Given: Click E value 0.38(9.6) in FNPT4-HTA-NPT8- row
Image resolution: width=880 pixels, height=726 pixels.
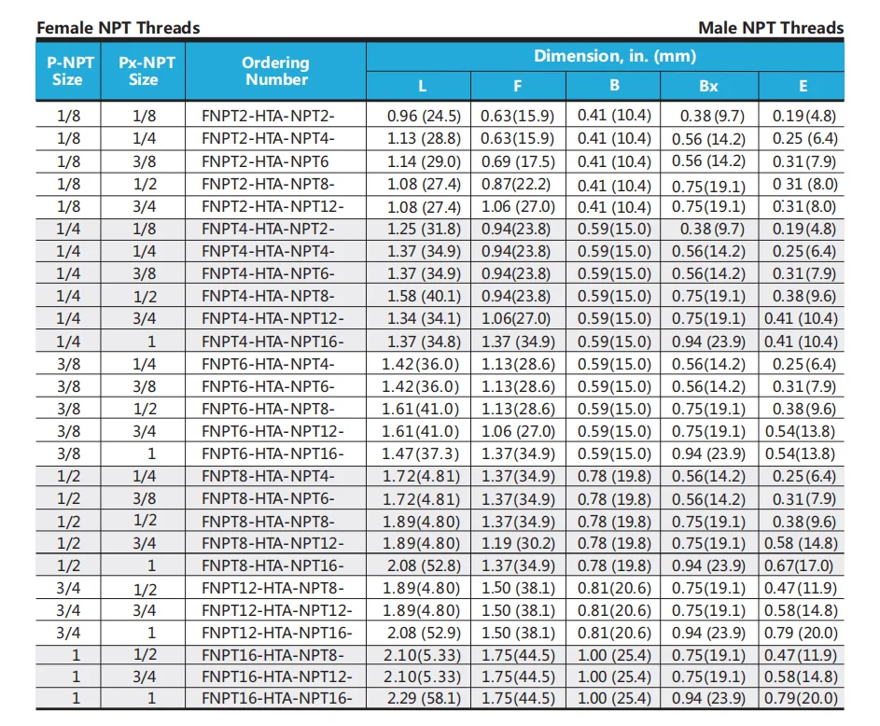Looking at the screenshot, I should [803, 296].
